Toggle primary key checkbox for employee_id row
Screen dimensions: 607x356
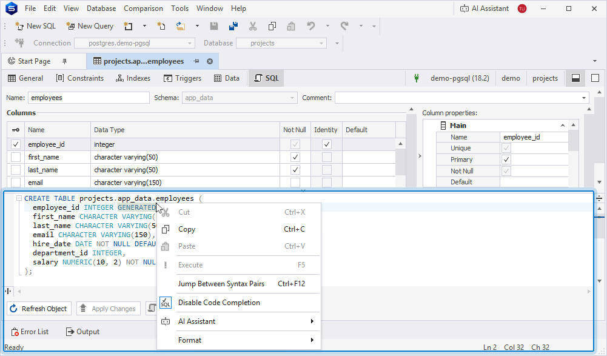coord(16,144)
